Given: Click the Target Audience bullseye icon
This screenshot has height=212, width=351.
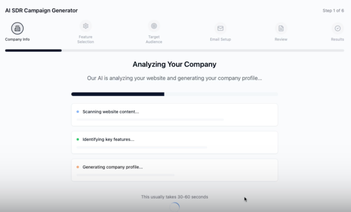Looking at the screenshot, I should (x=154, y=26).
